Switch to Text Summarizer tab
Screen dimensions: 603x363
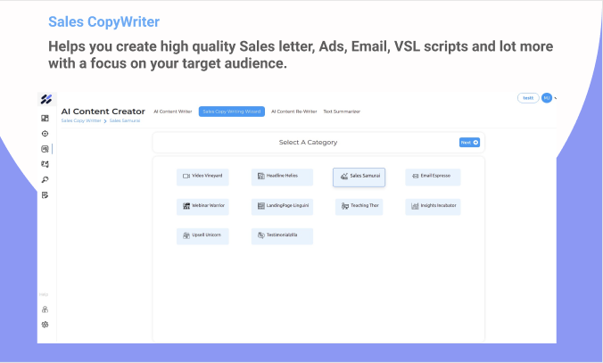click(x=342, y=111)
